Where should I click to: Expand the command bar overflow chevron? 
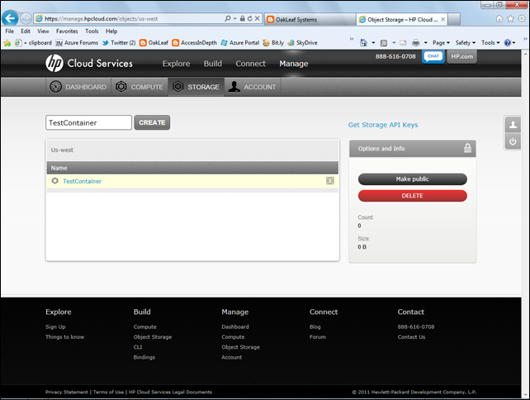[525, 39]
